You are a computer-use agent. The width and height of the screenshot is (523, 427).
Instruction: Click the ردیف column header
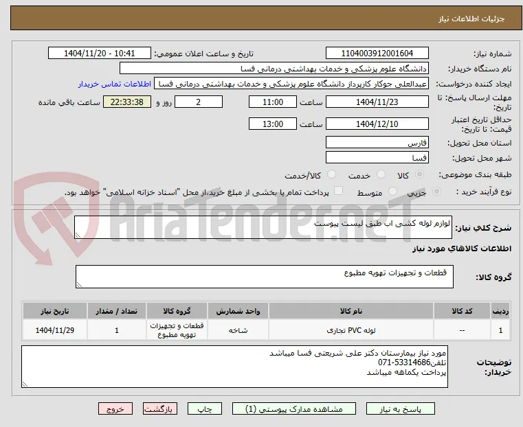500,311
